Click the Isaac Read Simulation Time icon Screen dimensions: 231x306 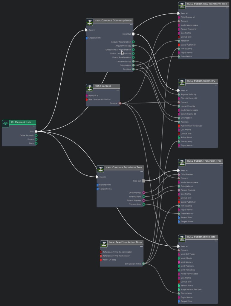point(104,244)
